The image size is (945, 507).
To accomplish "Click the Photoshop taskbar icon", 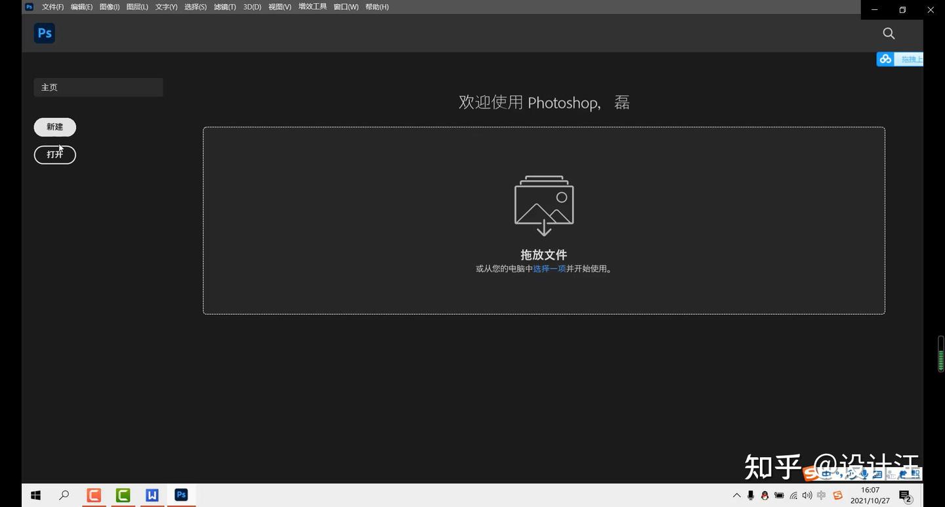I will pyautogui.click(x=181, y=495).
